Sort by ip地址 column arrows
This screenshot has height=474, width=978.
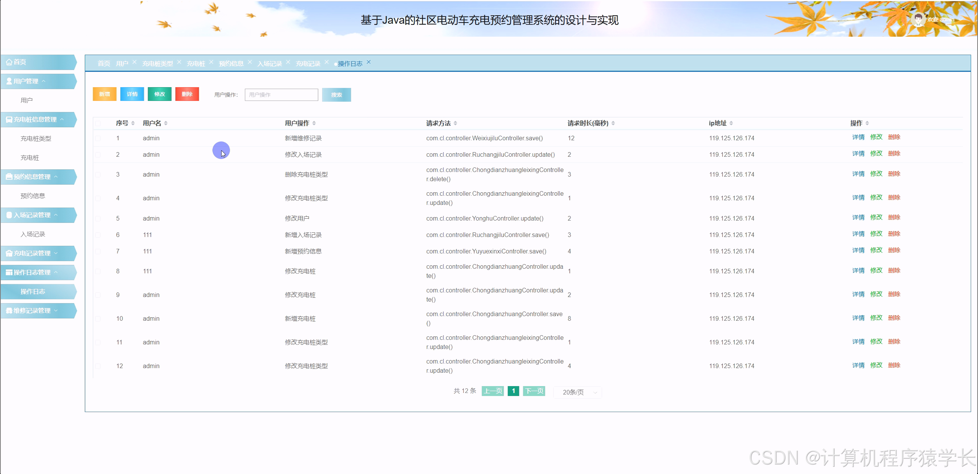tap(731, 123)
